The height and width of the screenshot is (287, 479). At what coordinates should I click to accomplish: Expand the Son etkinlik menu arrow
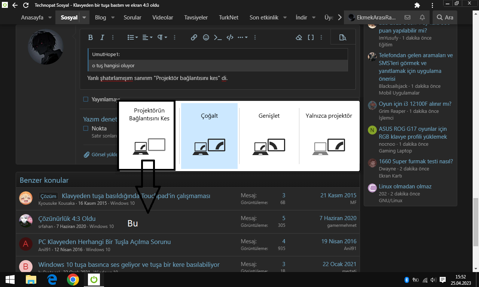[x=285, y=18]
